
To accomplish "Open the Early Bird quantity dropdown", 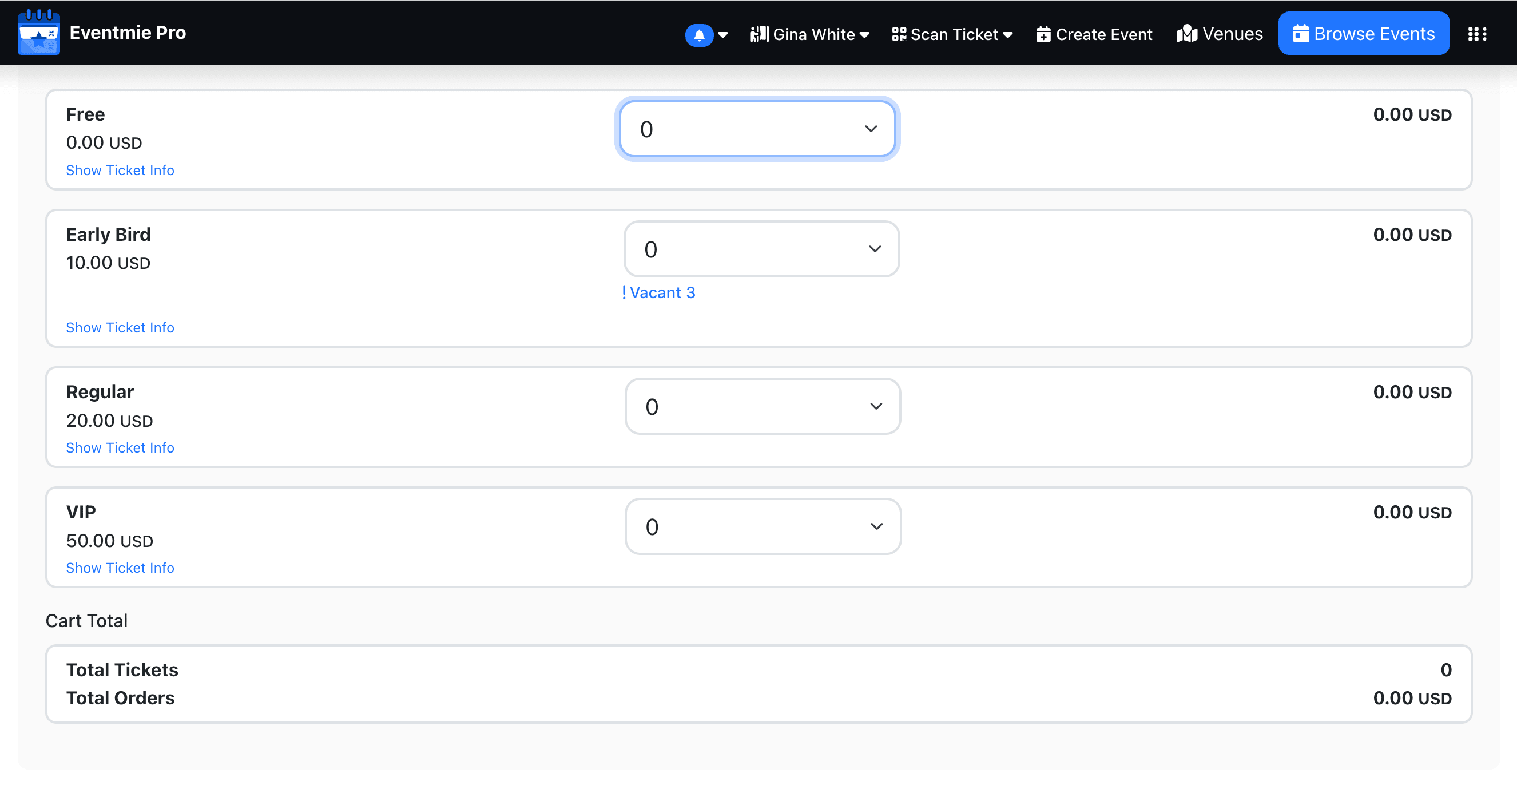I will click(761, 249).
